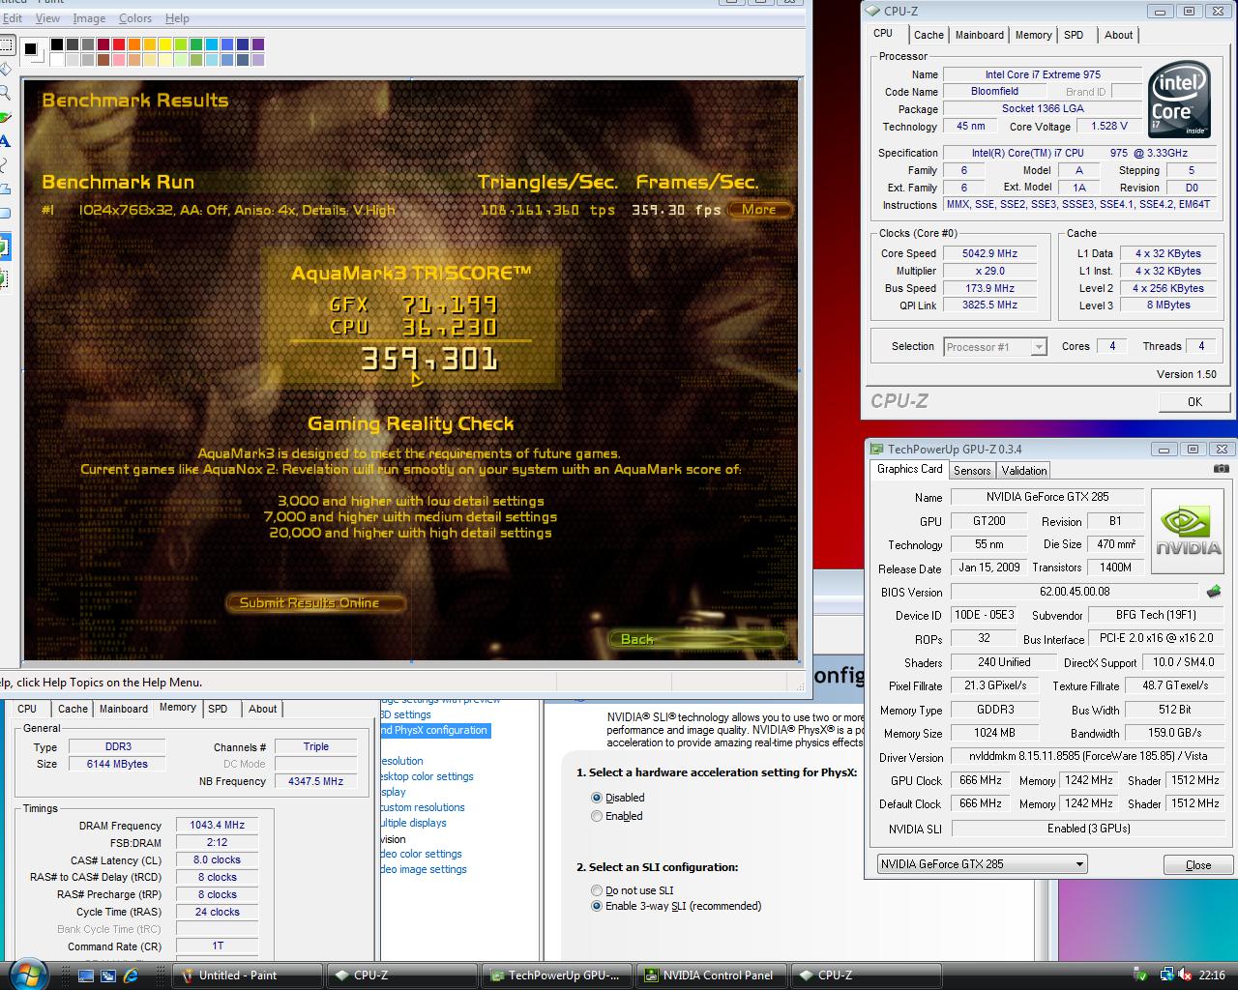The width and height of the screenshot is (1238, 990).
Task: Launch Internet Explorer from quick launch
Action: 131,975
